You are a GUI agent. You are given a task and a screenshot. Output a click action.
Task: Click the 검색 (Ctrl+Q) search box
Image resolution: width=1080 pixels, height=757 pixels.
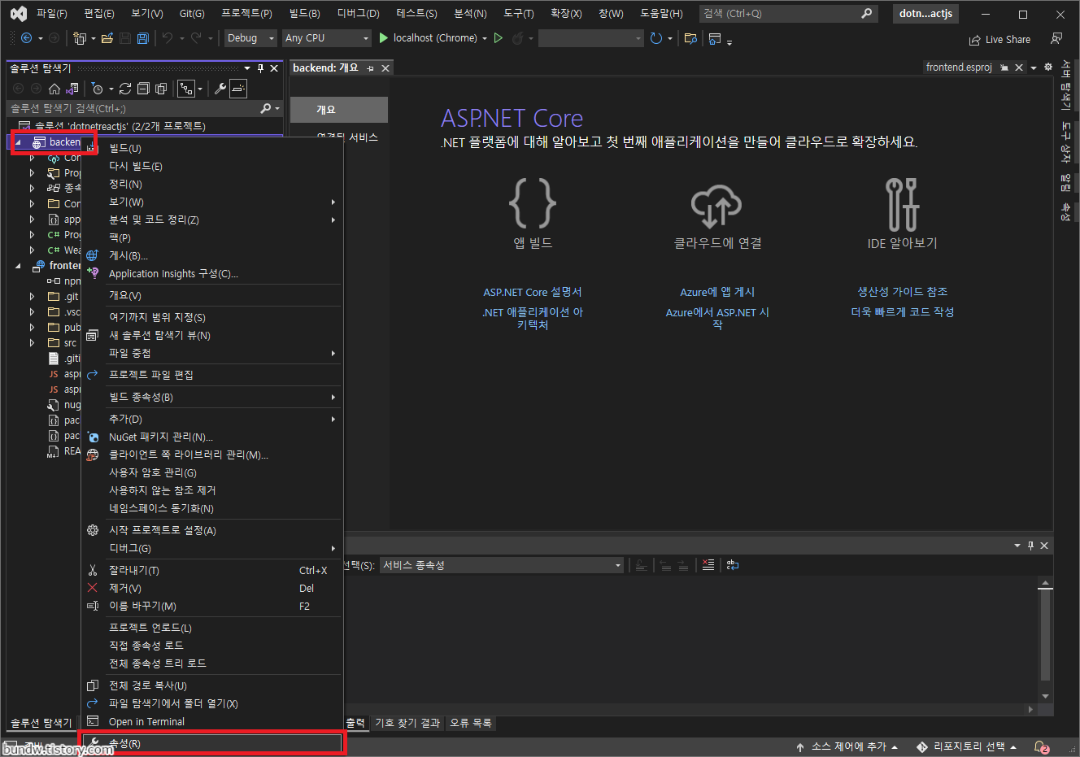click(x=788, y=14)
